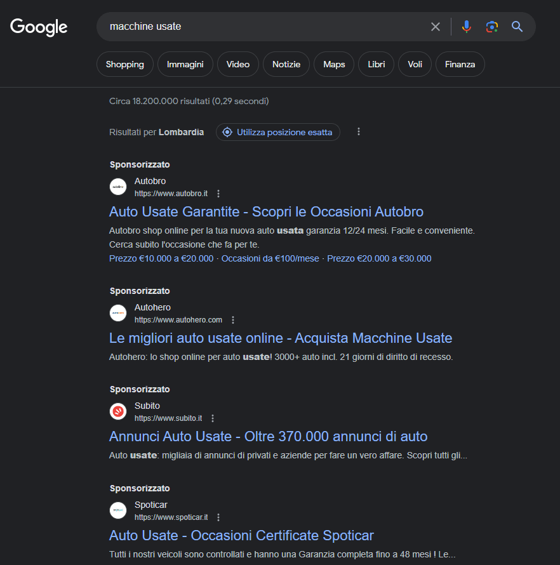560x565 pixels.
Task: Open location options three-dot menu
Action: (x=359, y=132)
